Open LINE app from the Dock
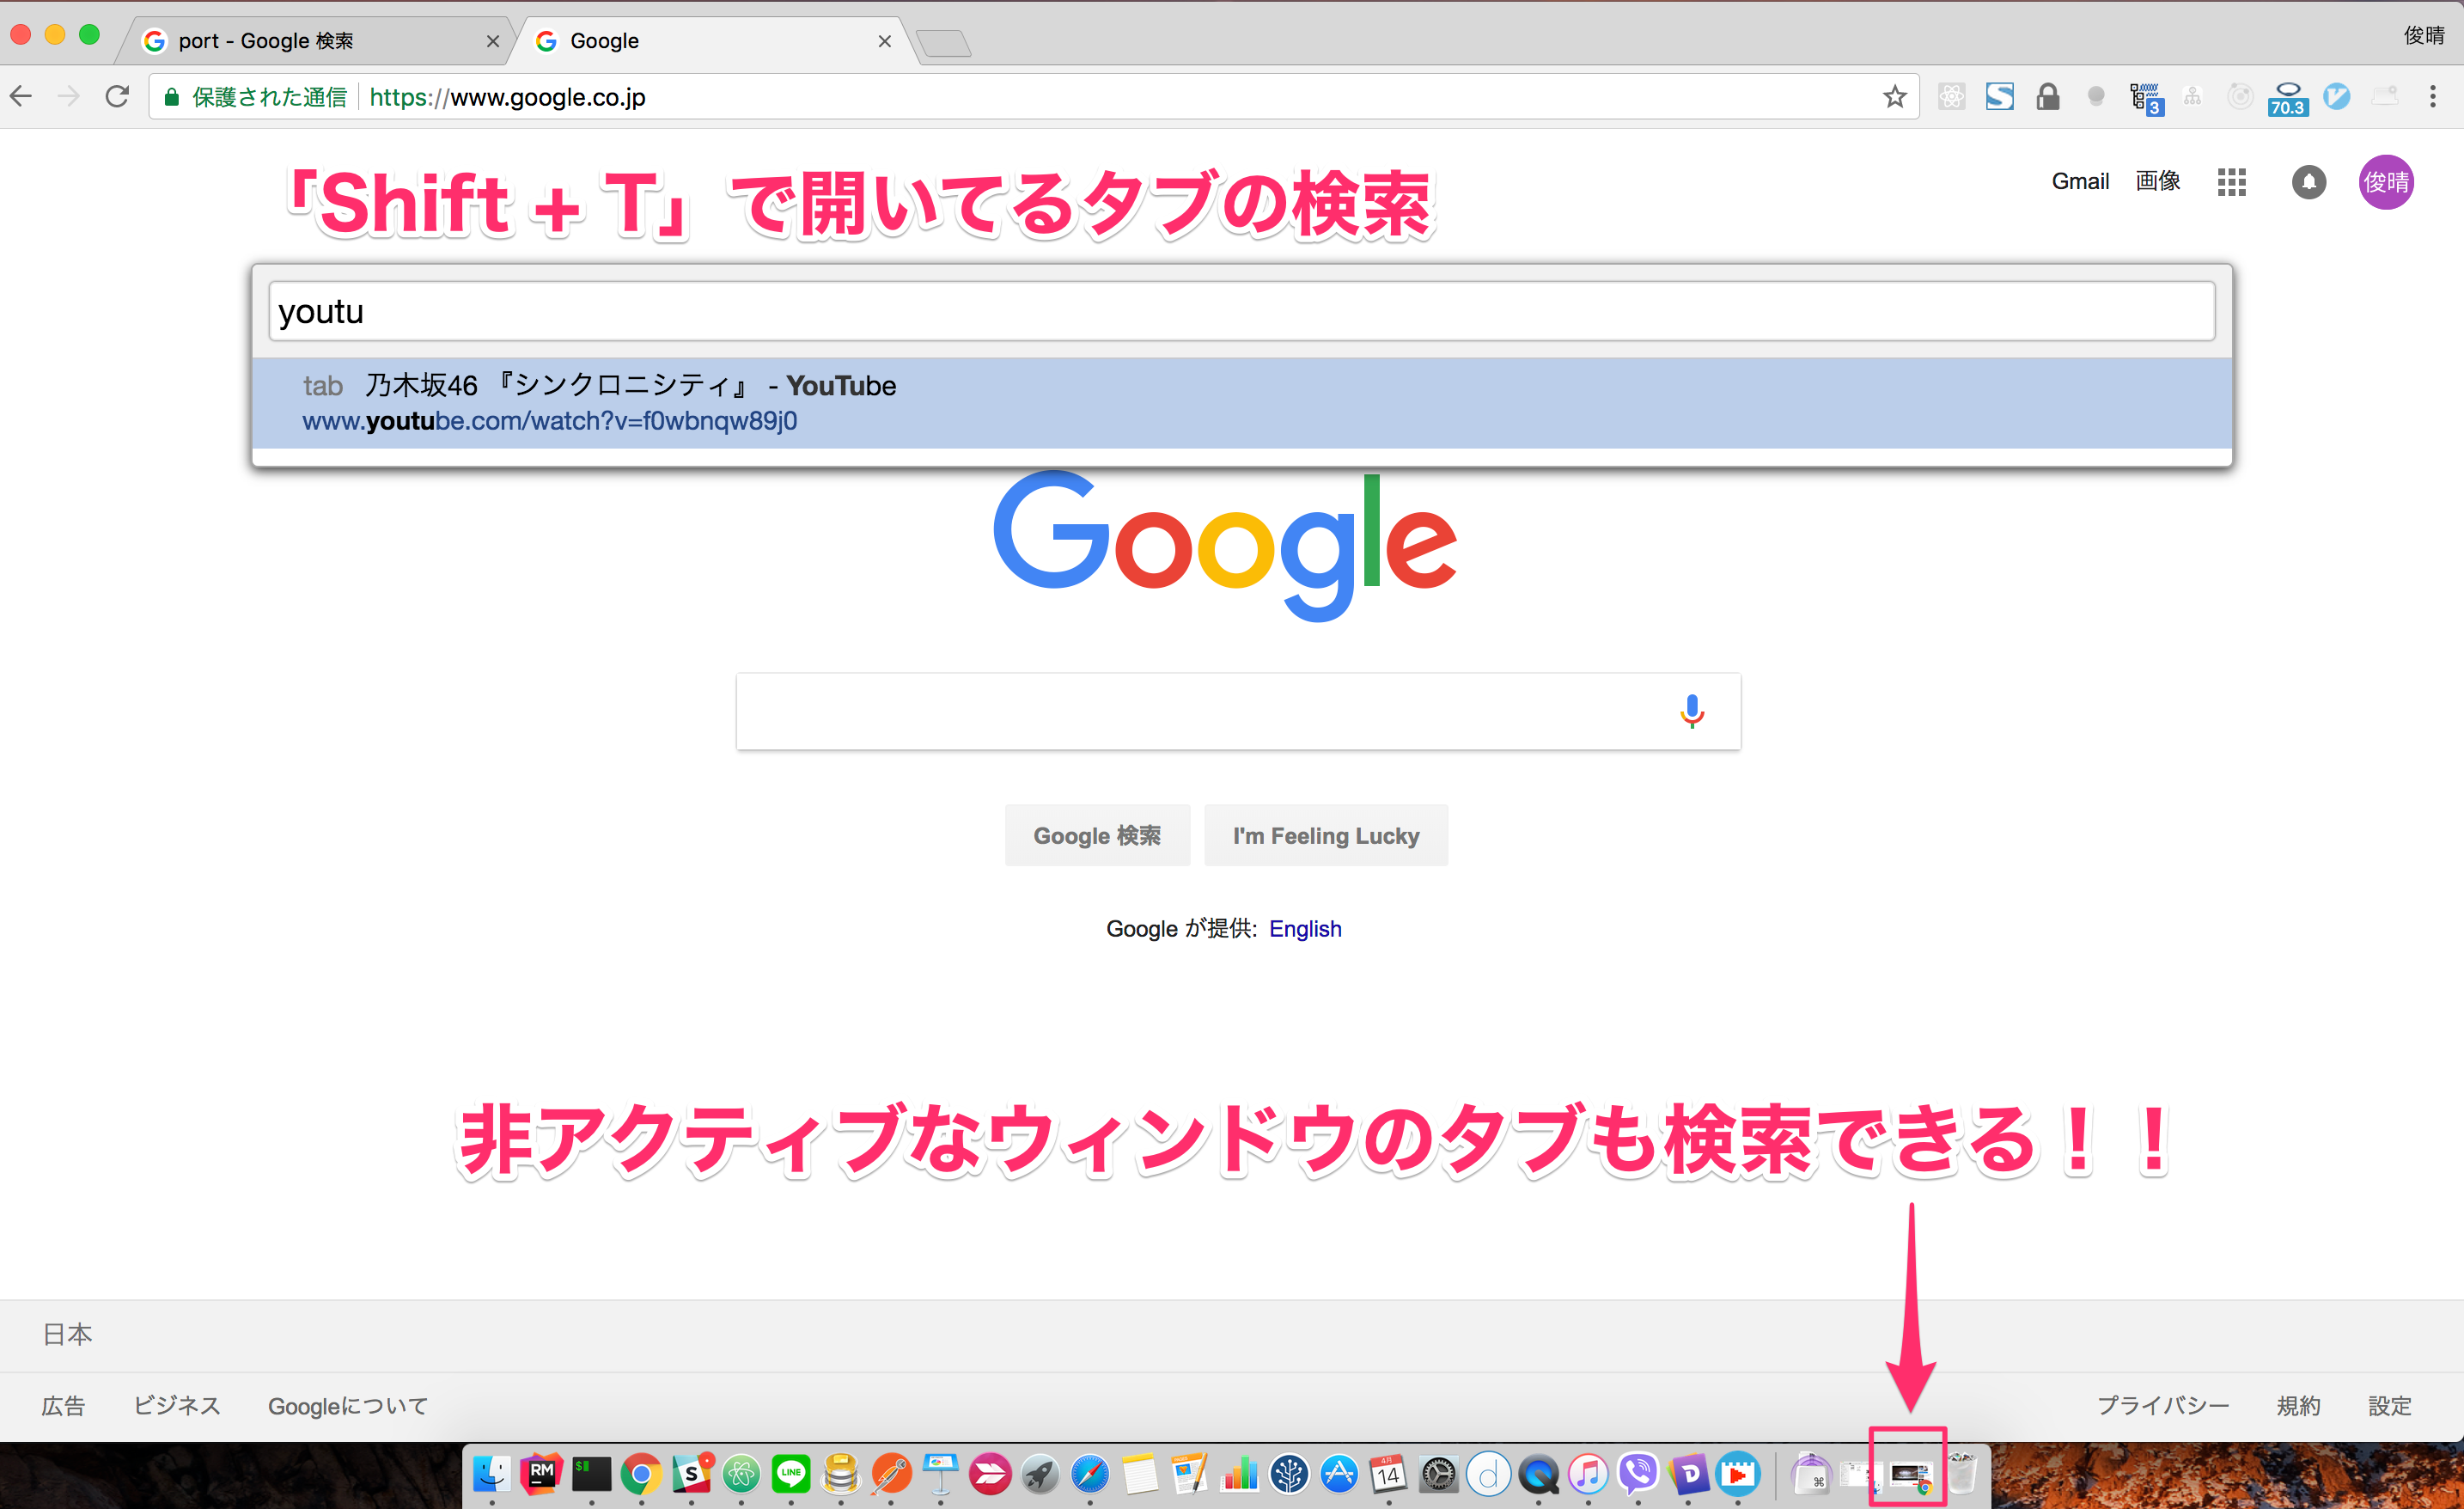This screenshot has width=2464, height=1509. (790, 1473)
